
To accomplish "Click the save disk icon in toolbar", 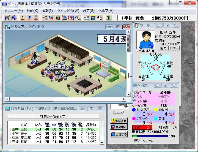I will click(x=7, y=18).
